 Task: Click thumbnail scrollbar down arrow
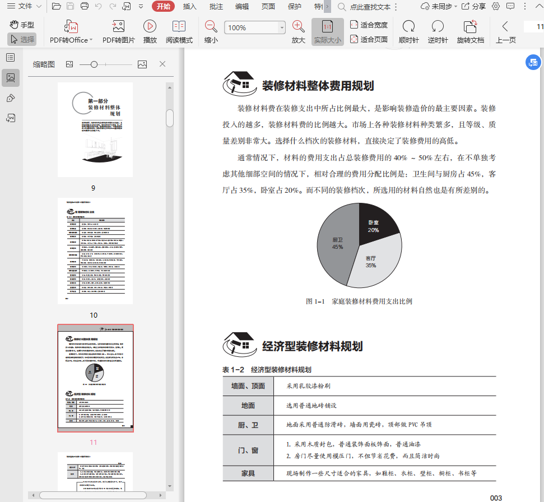(x=170, y=486)
